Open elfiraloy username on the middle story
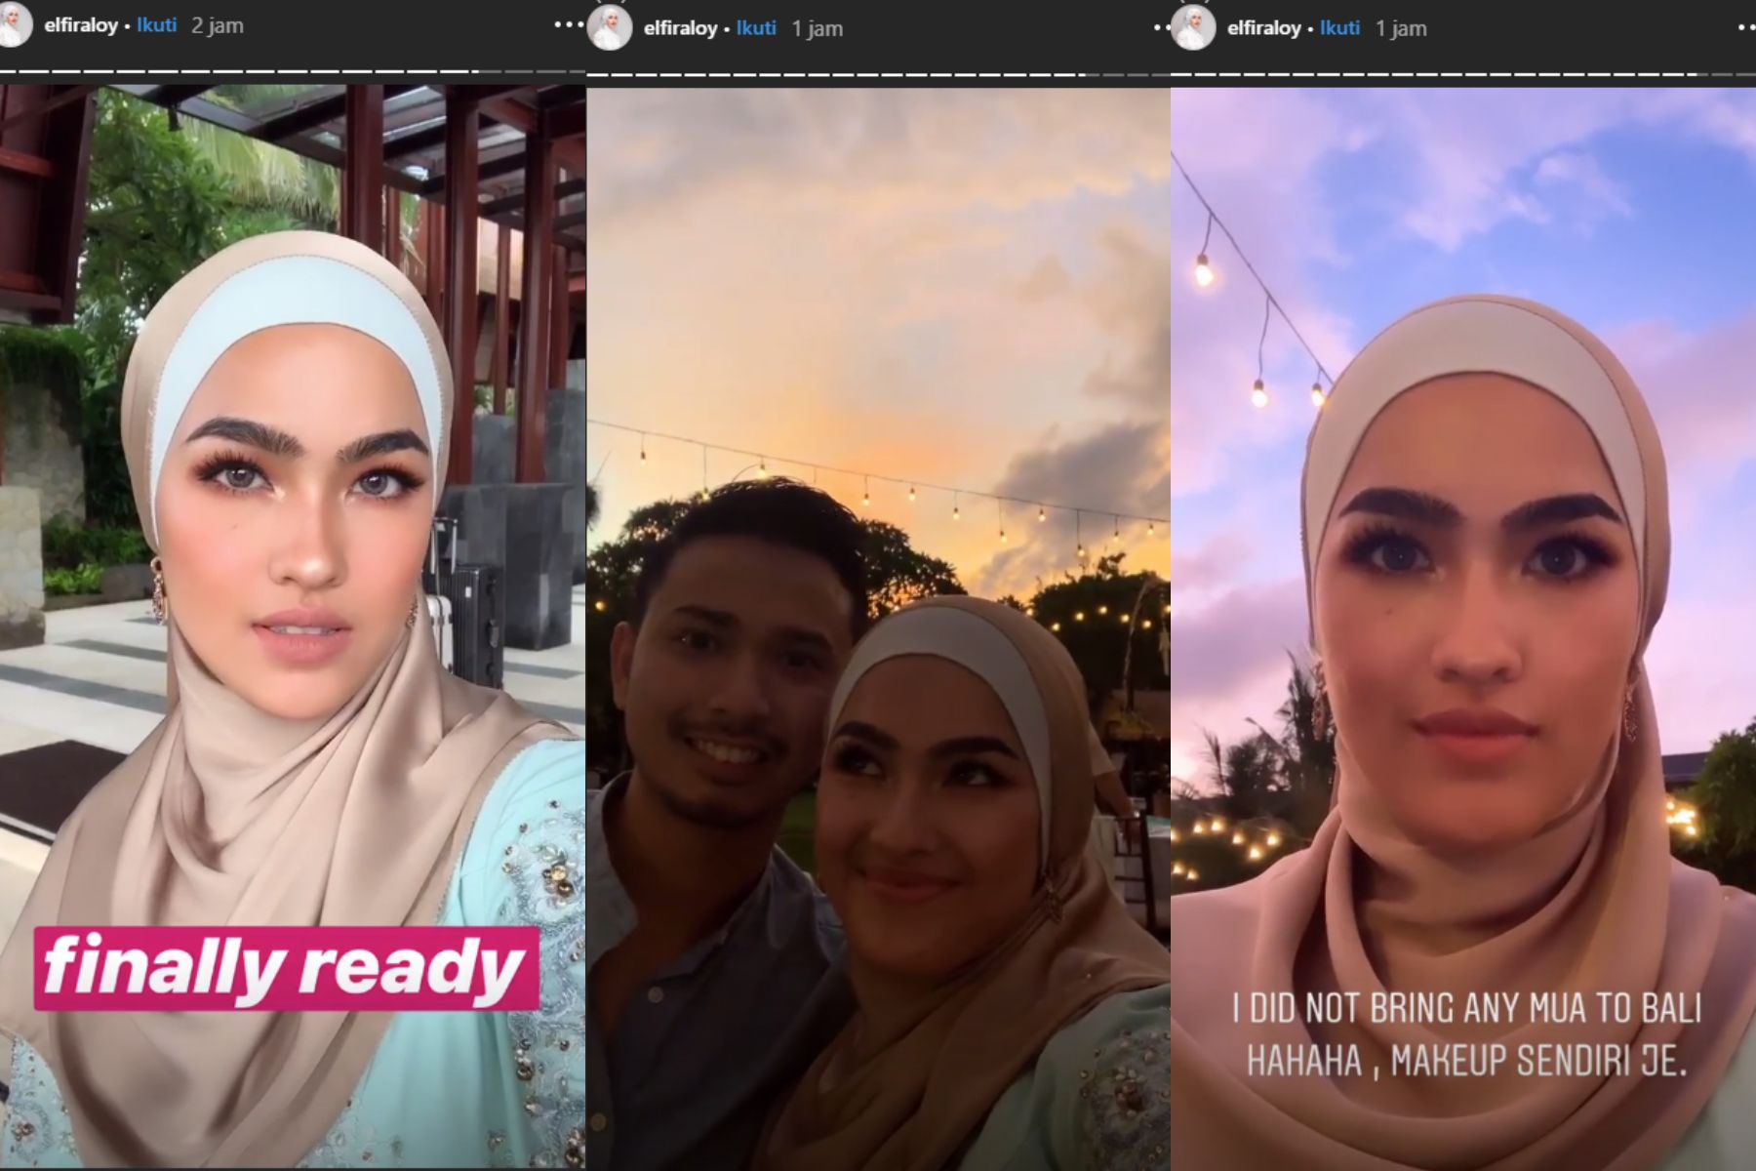This screenshot has width=1756, height=1171. 680,28
